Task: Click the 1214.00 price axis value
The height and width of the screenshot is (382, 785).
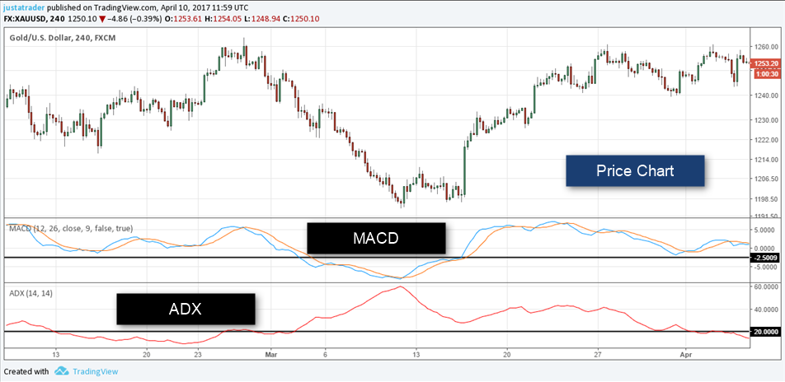Action: [767, 160]
